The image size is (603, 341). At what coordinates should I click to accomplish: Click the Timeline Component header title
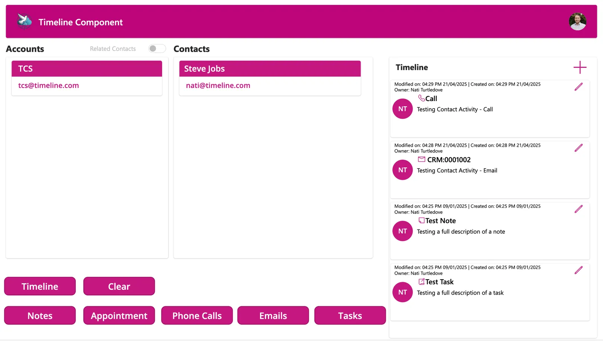click(x=81, y=22)
